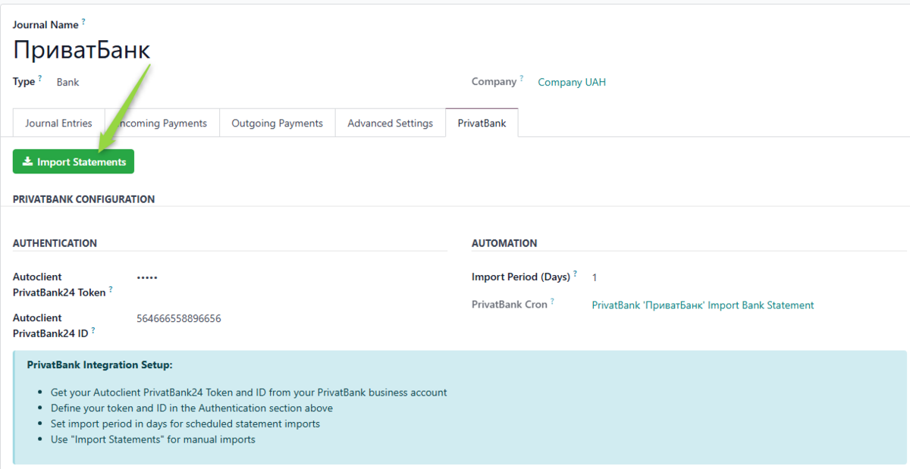This screenshot has height=469, width=910.
Task: Click the Type field help icon
Action: pos(40,78)
